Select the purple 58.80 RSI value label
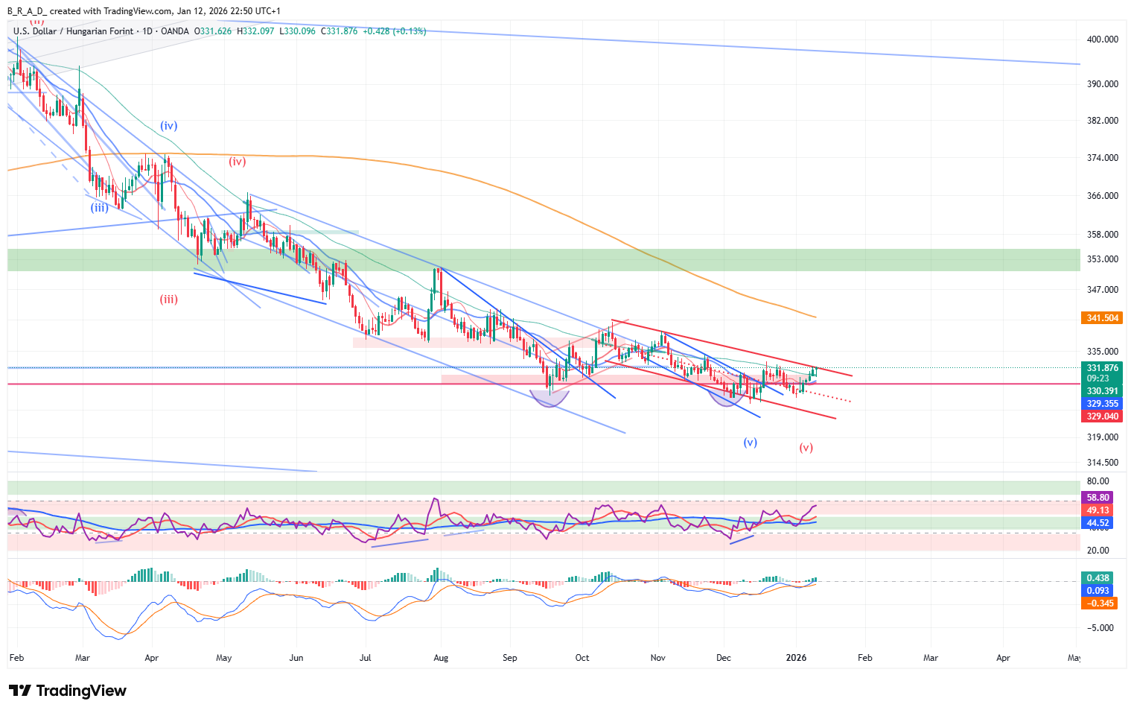Screen dimensions: 1134x713 (x=1098, y=498)
